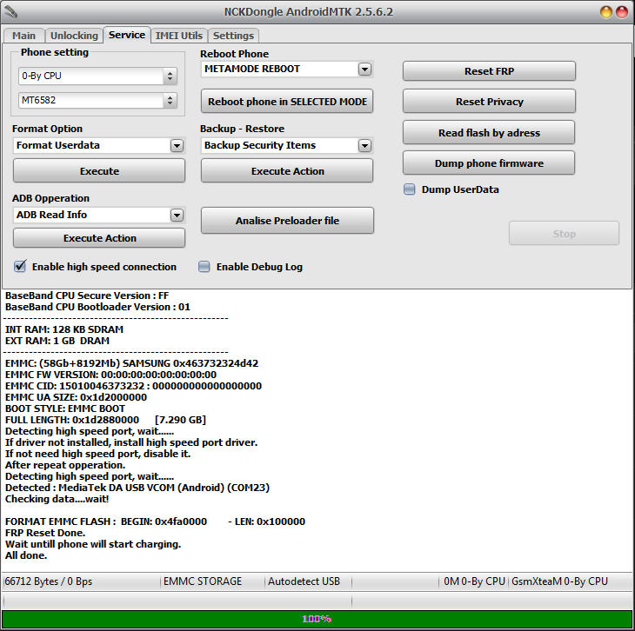This screenshot has height=631, width=635.
Task: Click '66712 Bytes / 0 Bps' status entry
Action: tap(48, 581)
